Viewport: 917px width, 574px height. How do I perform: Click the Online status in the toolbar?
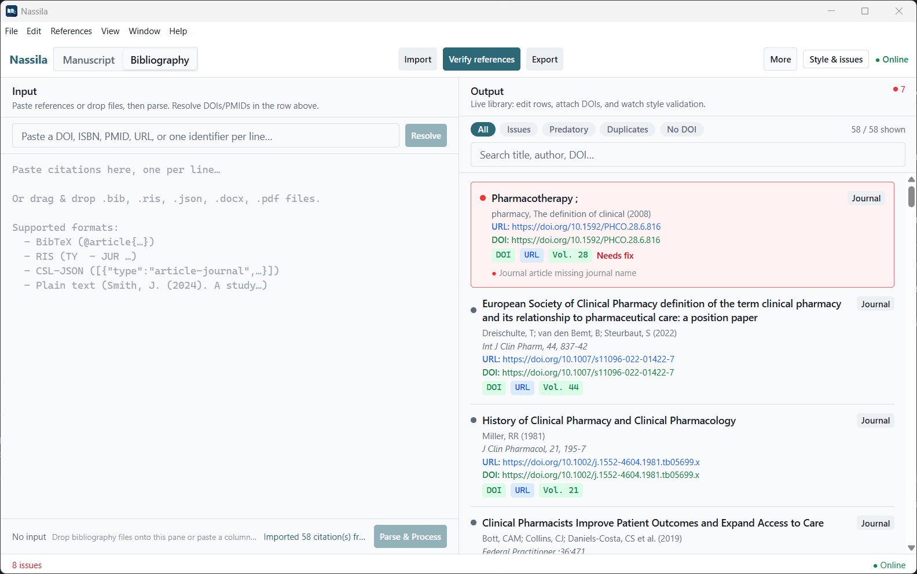(x=892, y=59)
